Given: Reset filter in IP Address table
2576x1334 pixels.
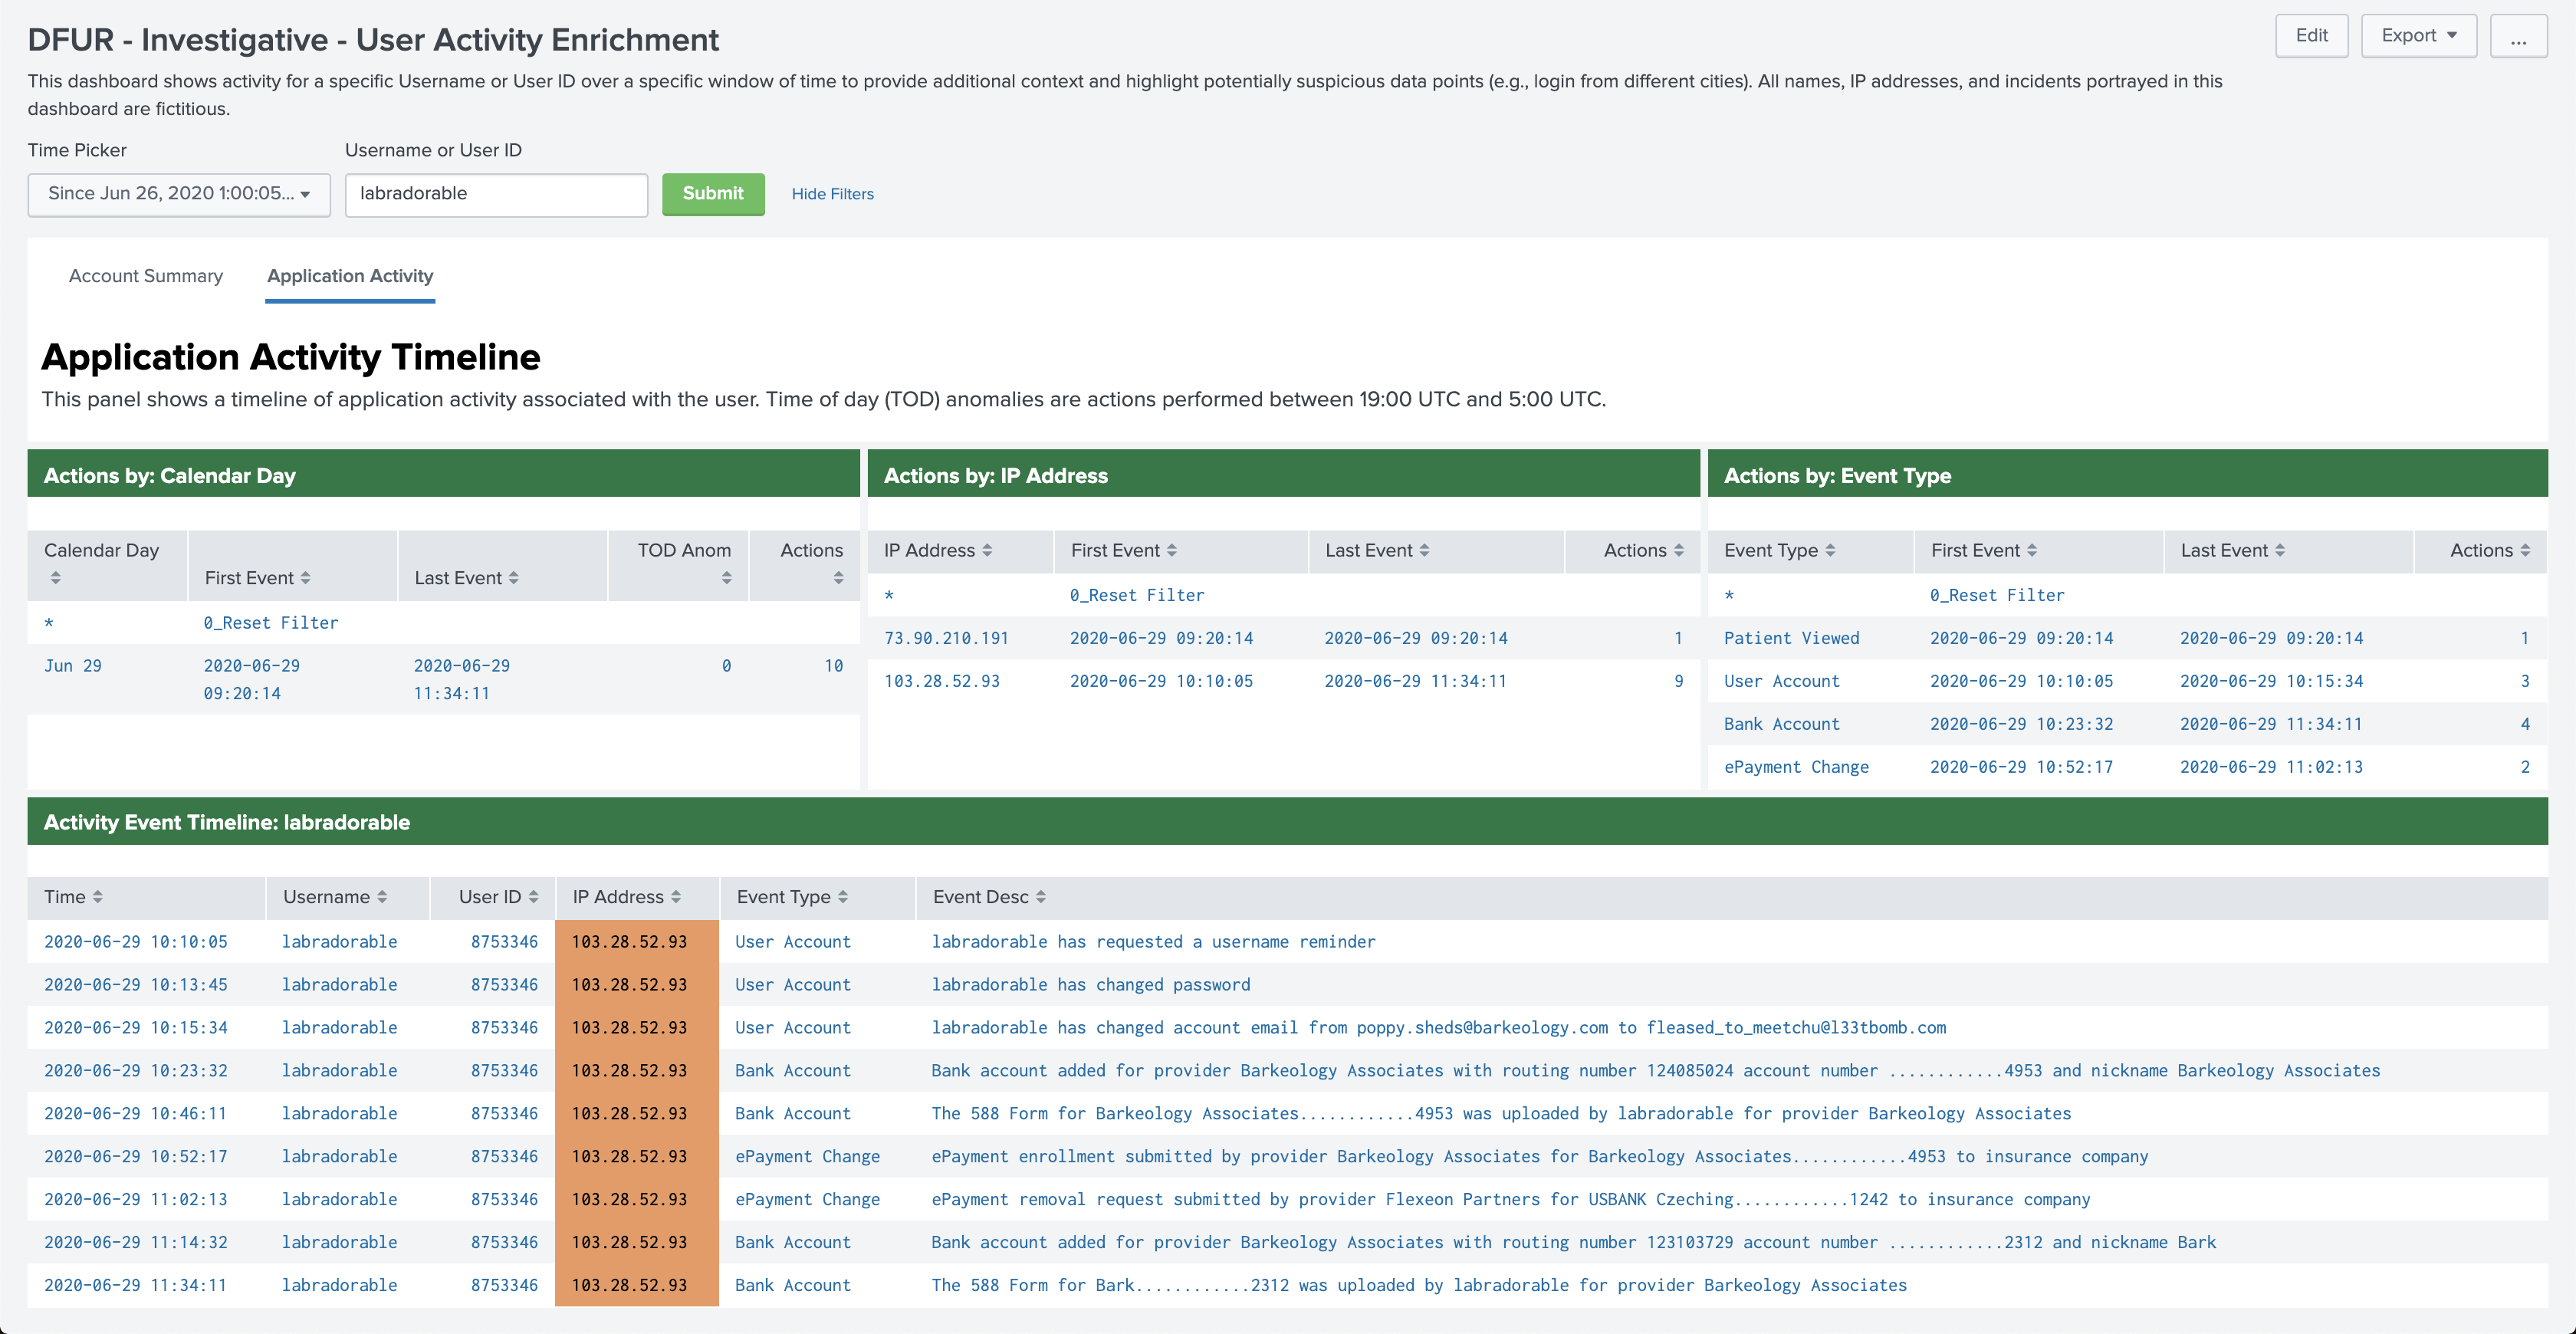Looking at the screenshot, I should coord(1137,595).
